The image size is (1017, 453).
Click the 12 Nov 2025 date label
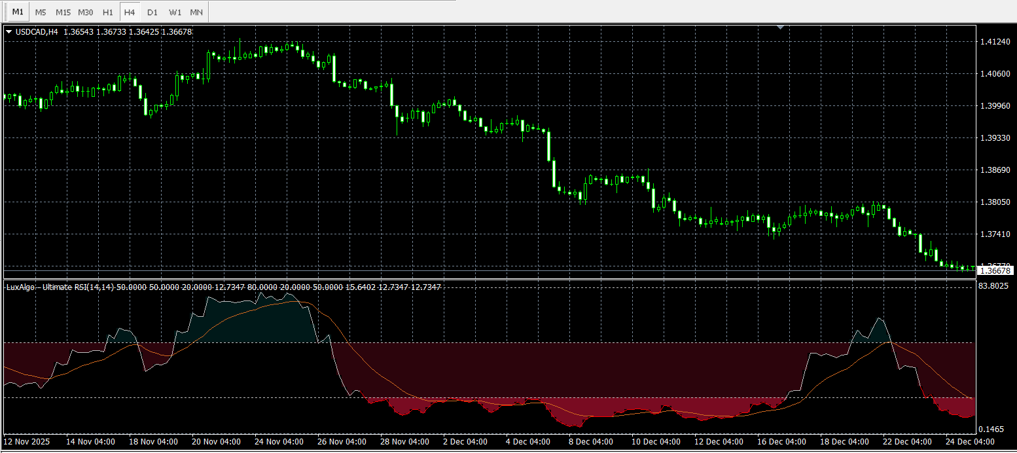26,442
